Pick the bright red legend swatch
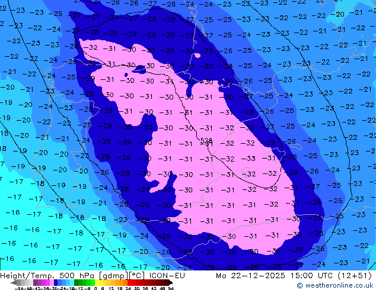 (129, 282)
